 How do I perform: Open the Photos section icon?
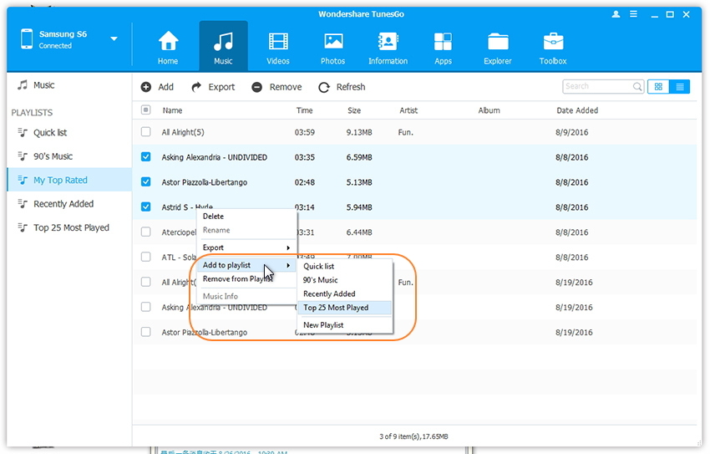(x=332, y=42)
